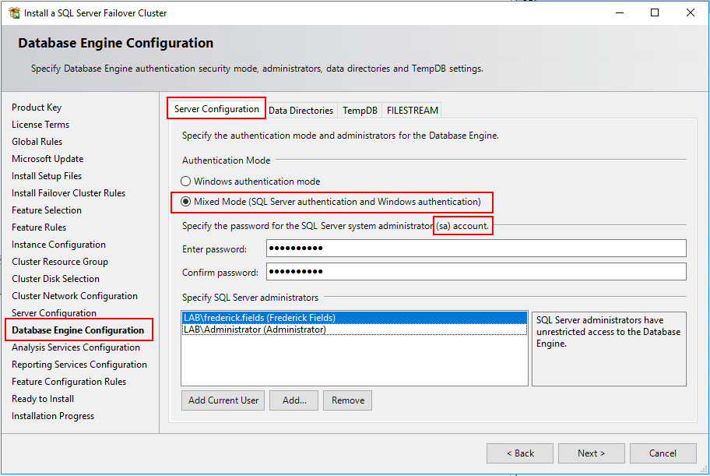
Task: Click Global Rules step in sidebar
Action: coord(37,142)
